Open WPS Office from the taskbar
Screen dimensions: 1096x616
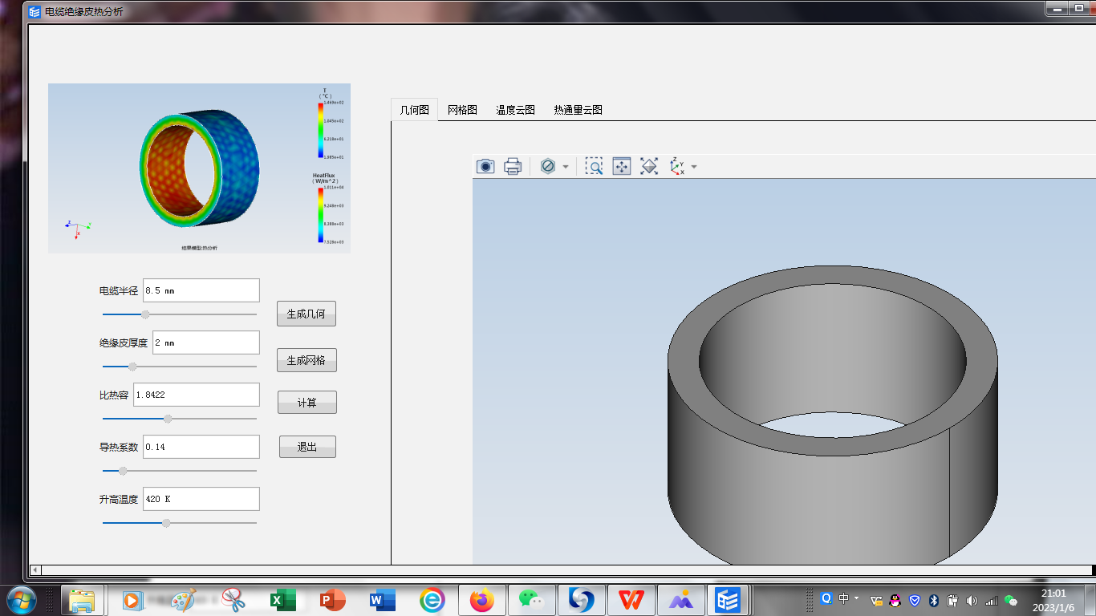point(631,600)
